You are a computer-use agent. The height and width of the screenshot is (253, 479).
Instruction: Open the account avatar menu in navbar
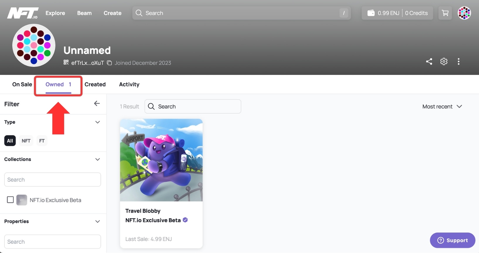point(464,13)
